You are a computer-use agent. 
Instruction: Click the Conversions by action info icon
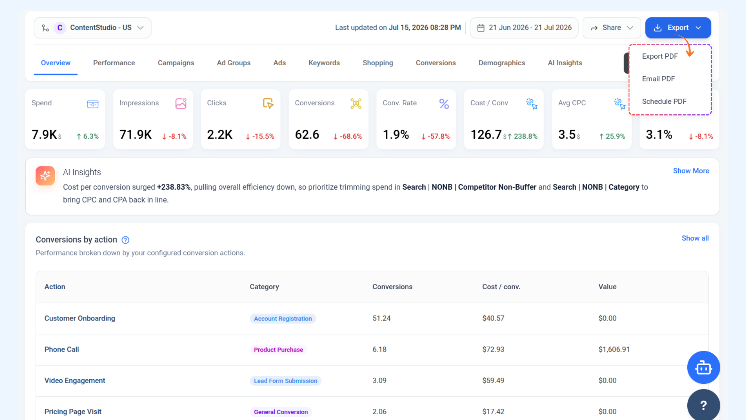pyautogui.click(x=125, y=240)
